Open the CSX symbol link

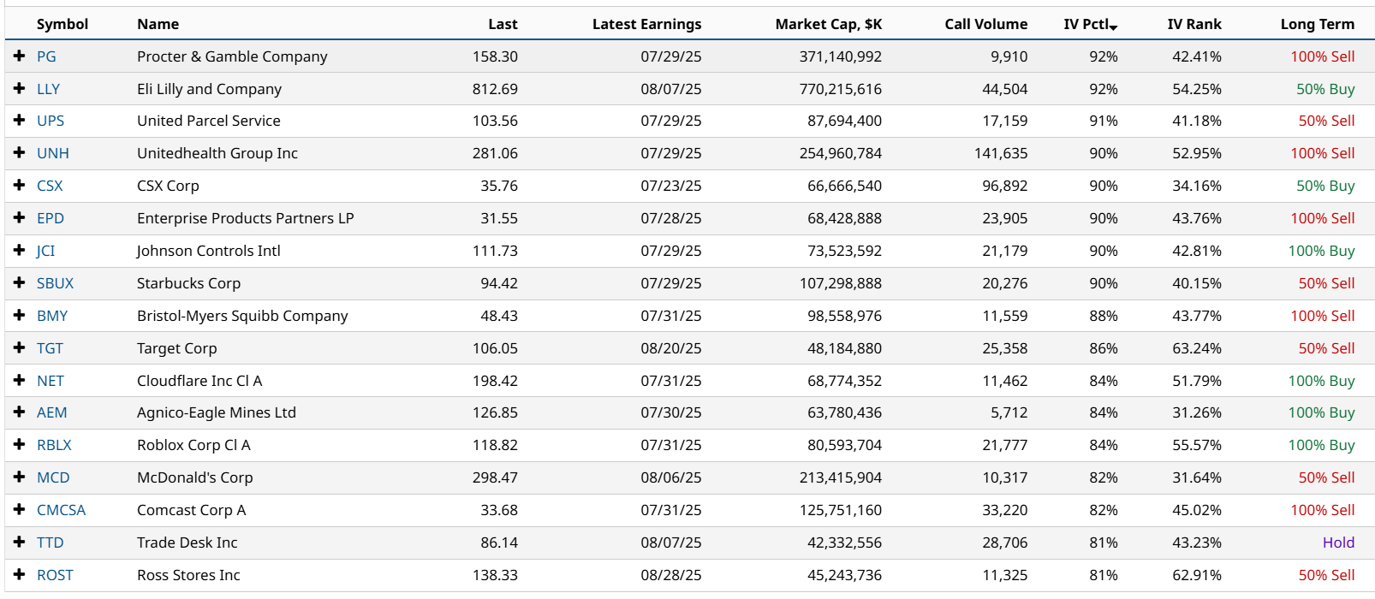coord(50,186)
